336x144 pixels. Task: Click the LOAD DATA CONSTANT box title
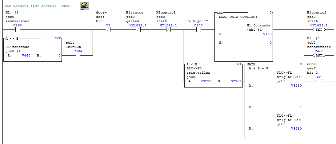point(238,17)
